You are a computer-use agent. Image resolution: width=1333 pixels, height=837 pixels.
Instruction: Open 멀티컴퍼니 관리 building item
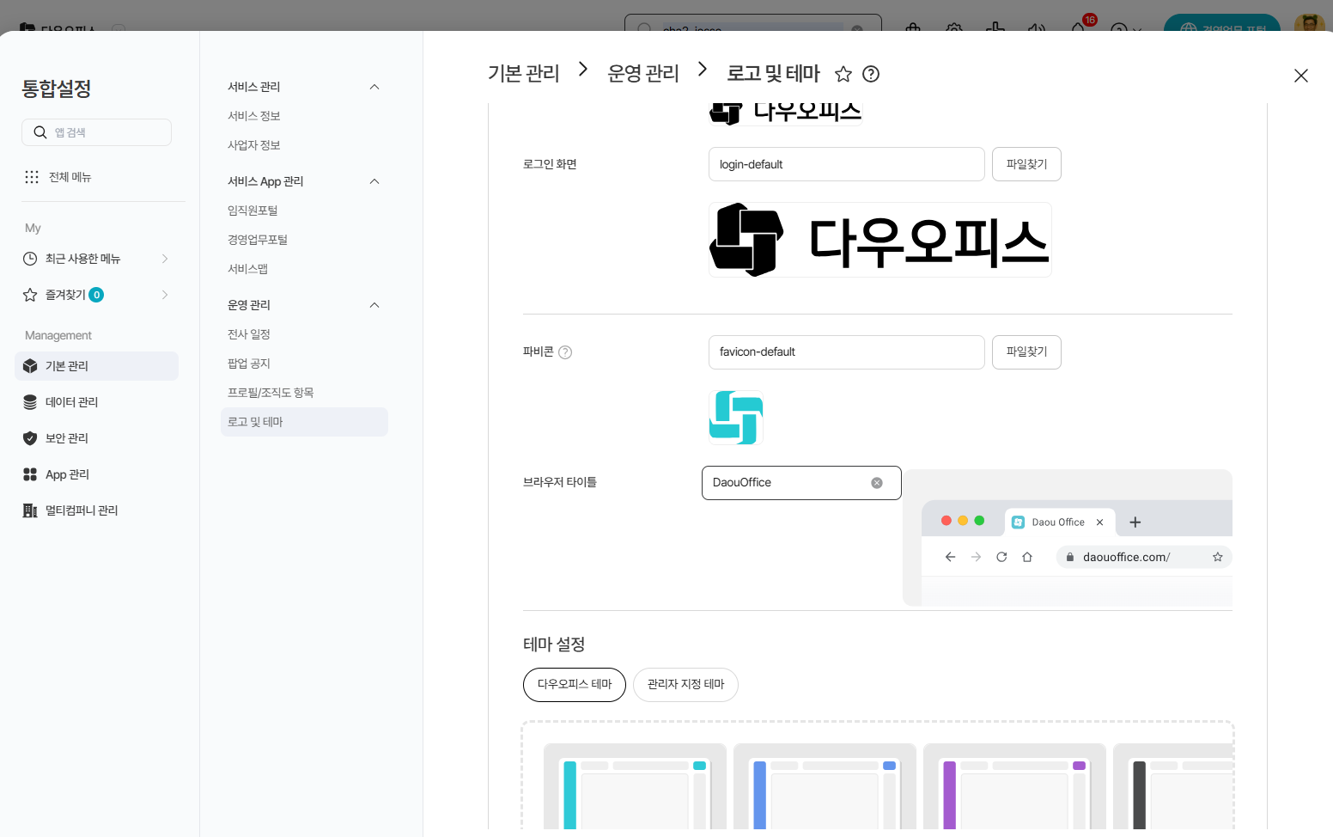click(81, 510)
